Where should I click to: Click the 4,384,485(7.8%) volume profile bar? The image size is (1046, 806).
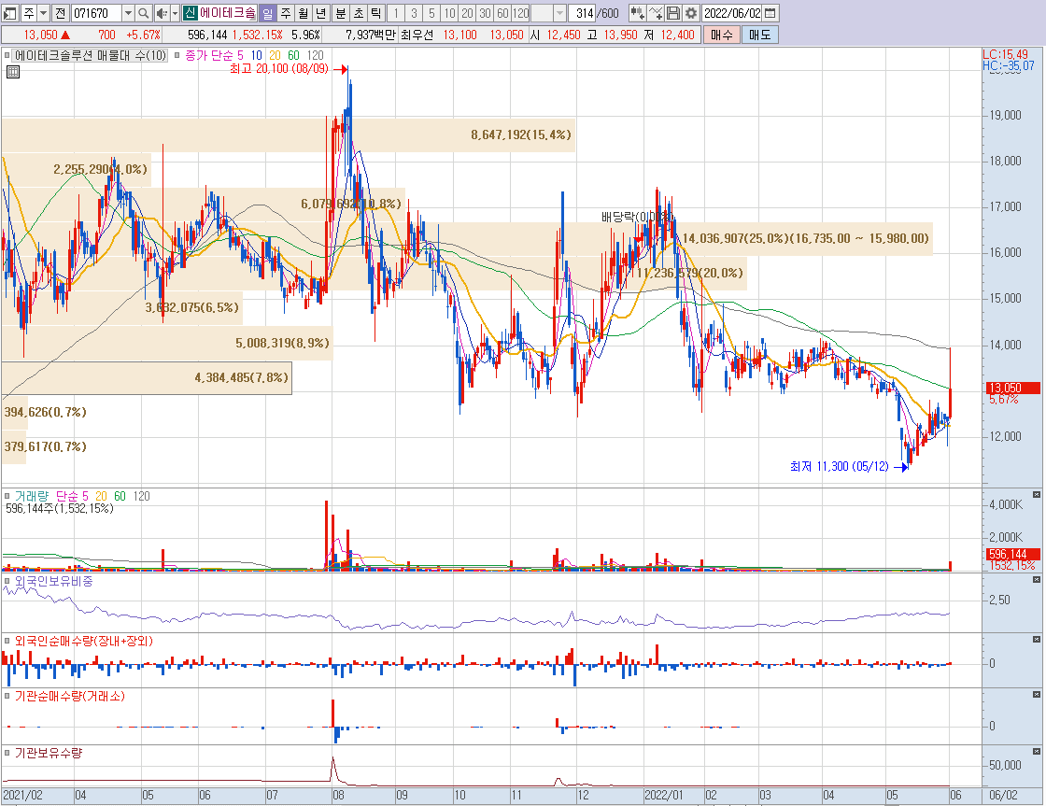point(147,377)
